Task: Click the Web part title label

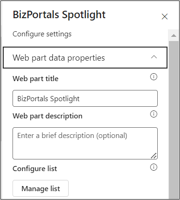Action: tap(36, 79)
